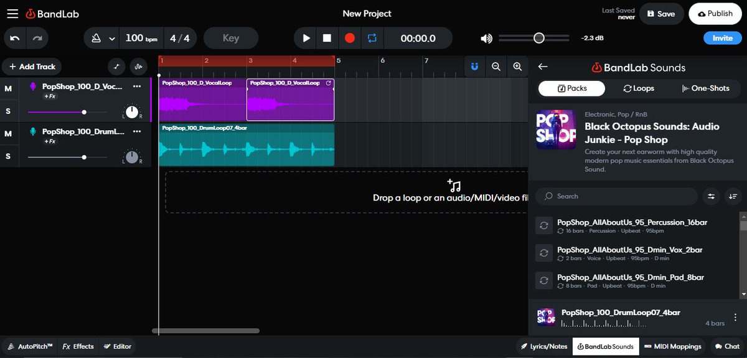Toggle the metronome

coord(96,38)
